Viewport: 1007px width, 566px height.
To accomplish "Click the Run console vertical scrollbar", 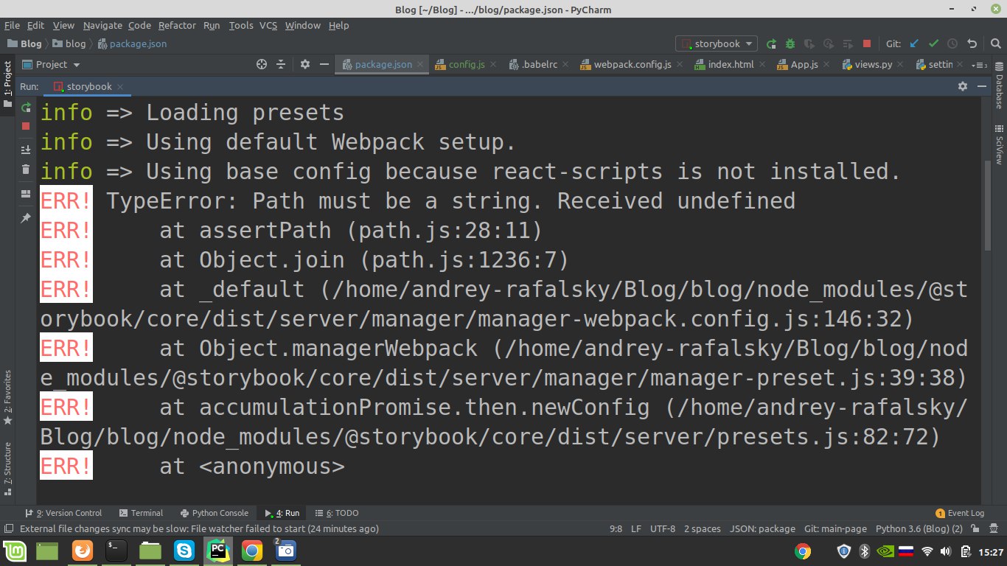I will pyautogui.click(x=987, y=206).
